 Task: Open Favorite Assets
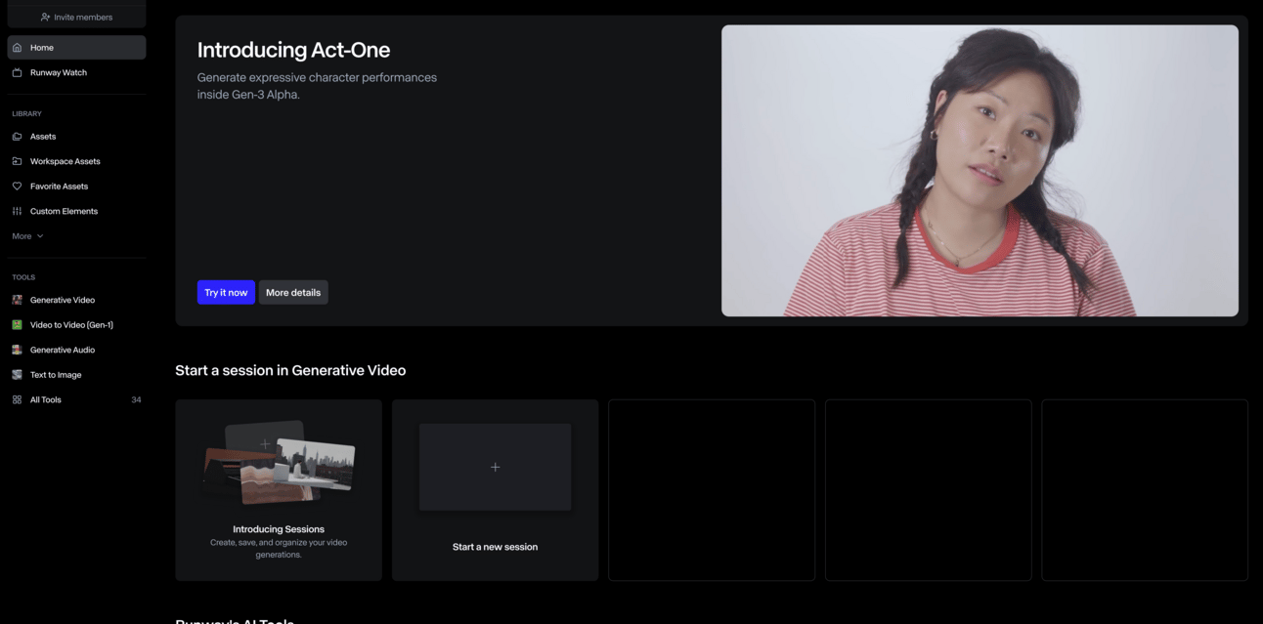click(x=76, y=187)
